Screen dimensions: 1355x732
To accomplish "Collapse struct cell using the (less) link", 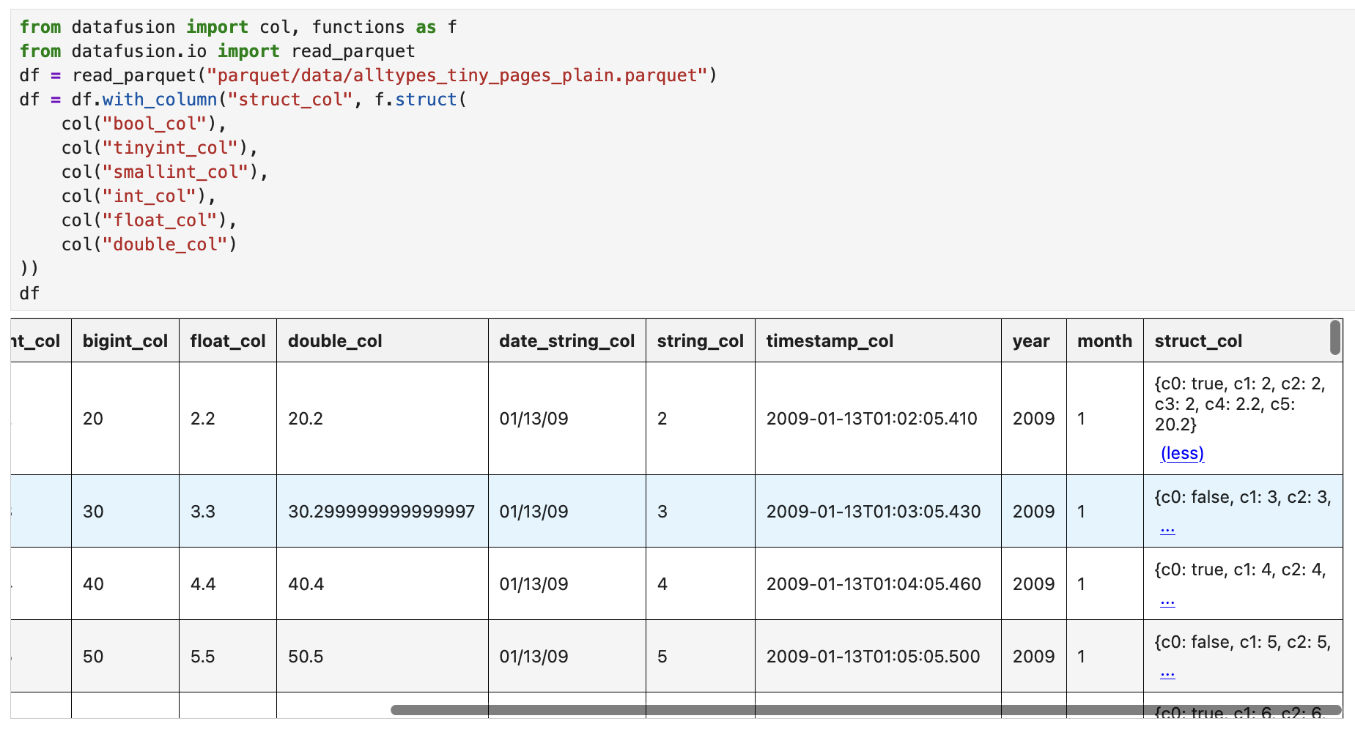I will click(x=1181, y=453).
